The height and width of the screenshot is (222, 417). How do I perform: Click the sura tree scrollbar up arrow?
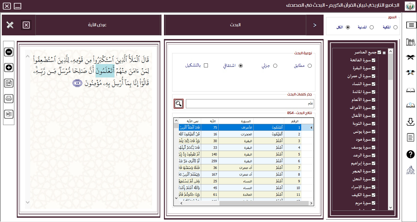[x=391, y=52]
